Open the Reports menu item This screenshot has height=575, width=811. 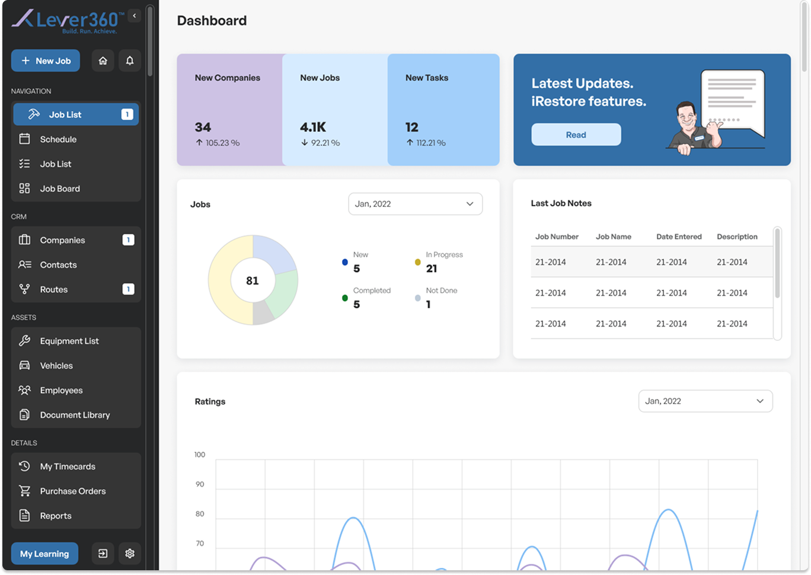tap(76, 516)
